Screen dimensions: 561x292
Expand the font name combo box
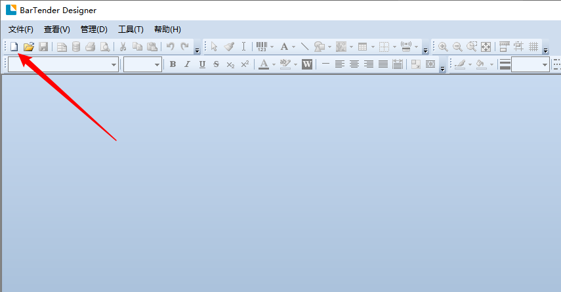point(114,64)
